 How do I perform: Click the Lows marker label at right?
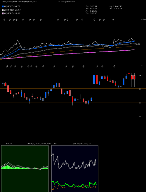[x=143, y=66]
